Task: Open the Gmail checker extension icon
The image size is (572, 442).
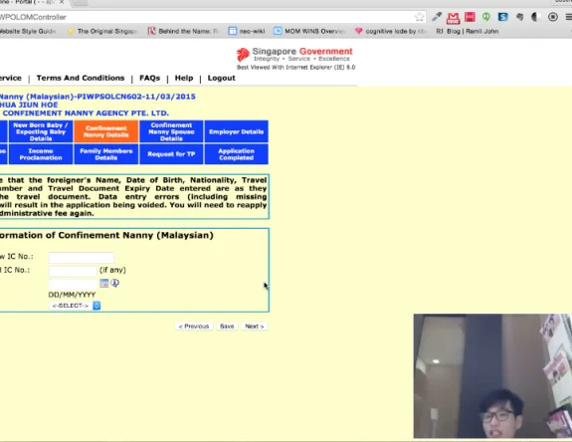Action: 453,17
